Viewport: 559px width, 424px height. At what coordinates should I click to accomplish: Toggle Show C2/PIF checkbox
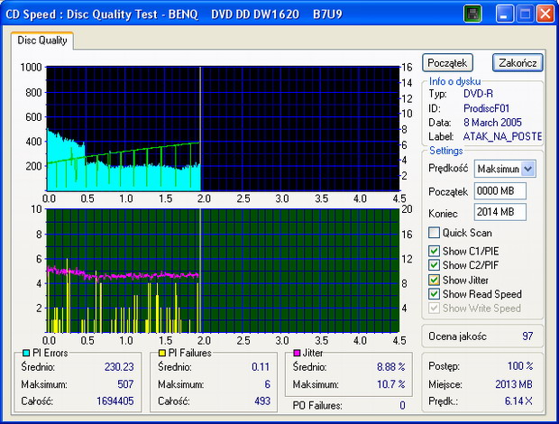click(x=434, y=265)
